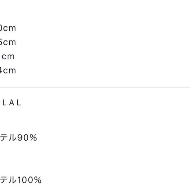Select the "LAL" section heading

10,103
